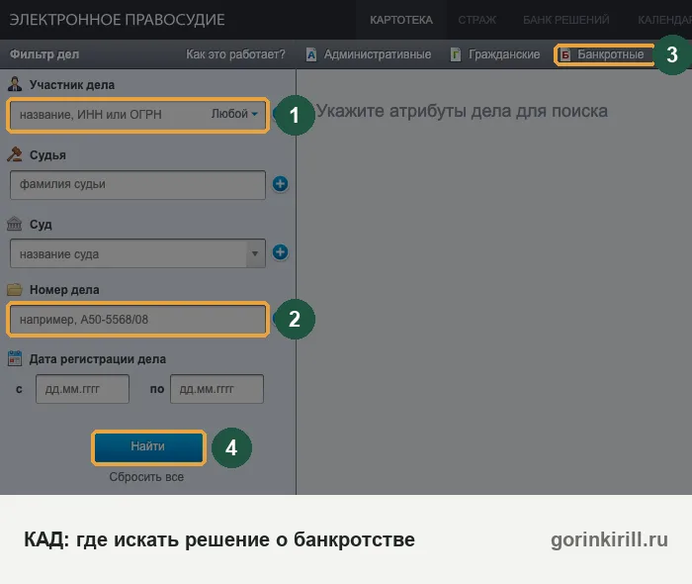The image size is (692, 584).
Task: Click the 'Участник дела' label
Action: [72, 85]
